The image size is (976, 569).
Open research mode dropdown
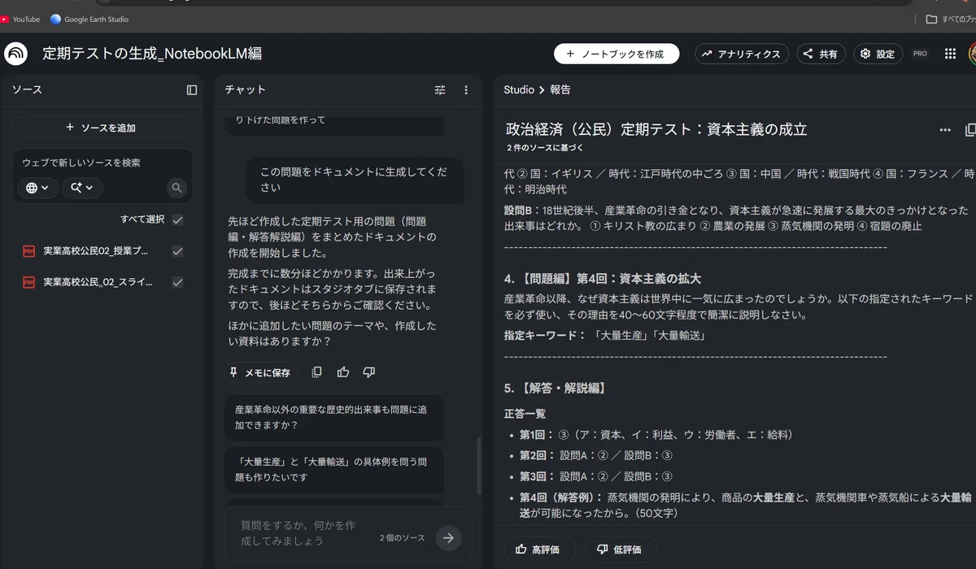pos(81,188)
